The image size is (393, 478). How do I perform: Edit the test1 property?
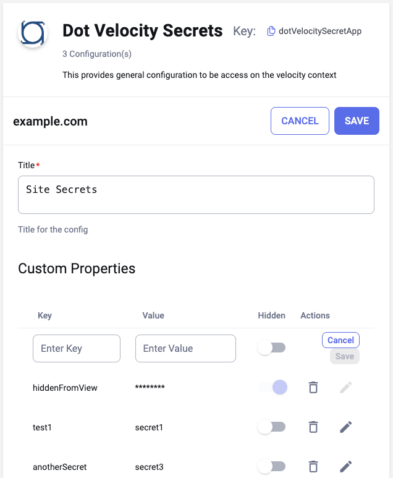(x=346, y=427)
